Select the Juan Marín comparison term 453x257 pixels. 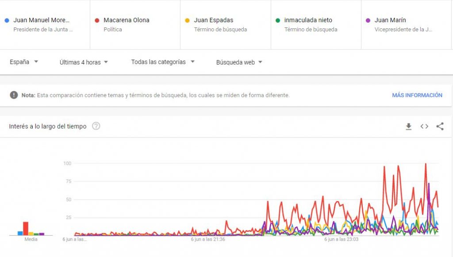click(390, 20)
